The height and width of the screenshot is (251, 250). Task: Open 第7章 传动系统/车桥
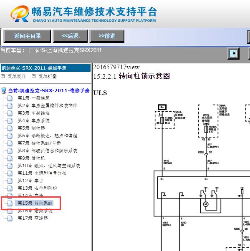39,143
